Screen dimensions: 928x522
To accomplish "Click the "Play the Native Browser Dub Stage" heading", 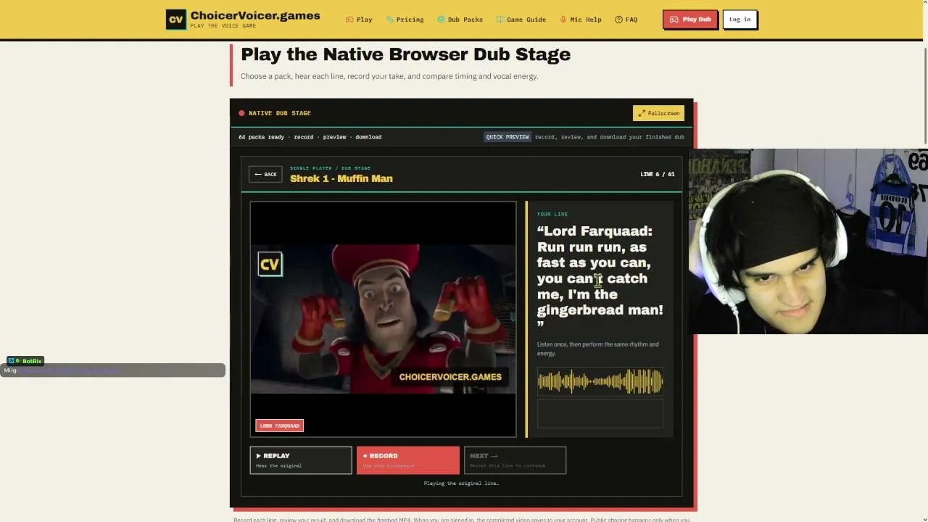I will click(x=405, y=54).
